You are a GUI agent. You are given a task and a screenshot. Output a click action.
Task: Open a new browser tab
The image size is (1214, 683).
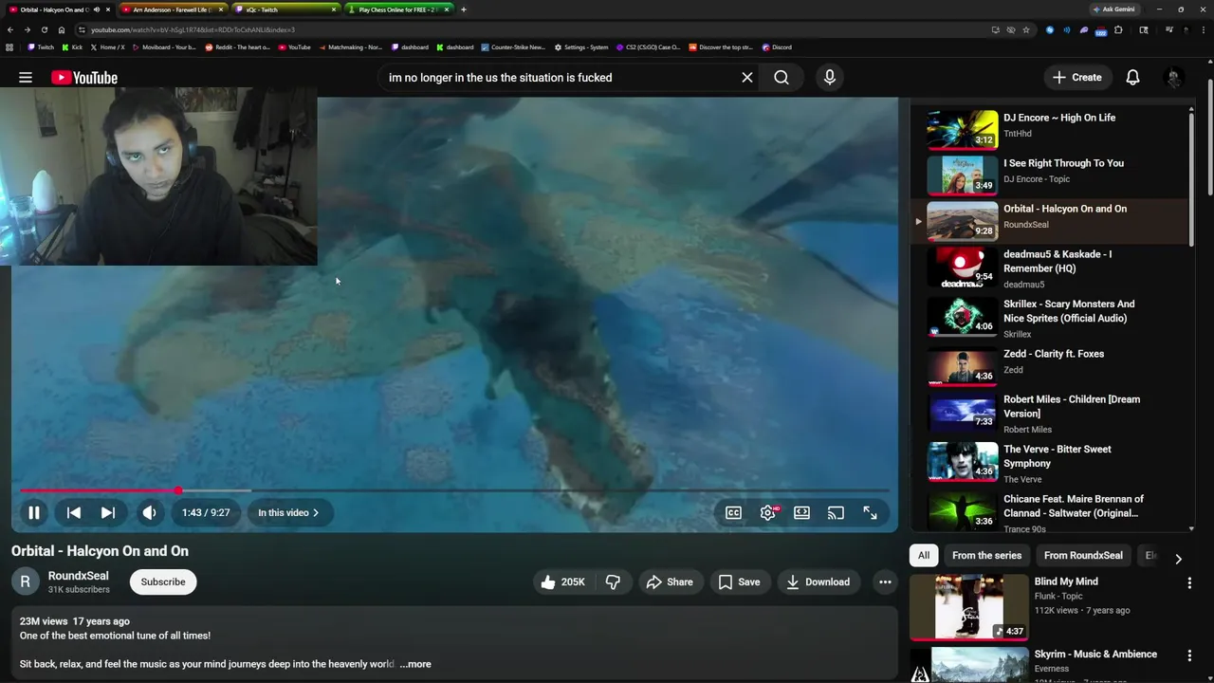[x=463, y=9]
